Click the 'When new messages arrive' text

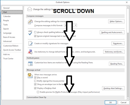tap(45, 74)
